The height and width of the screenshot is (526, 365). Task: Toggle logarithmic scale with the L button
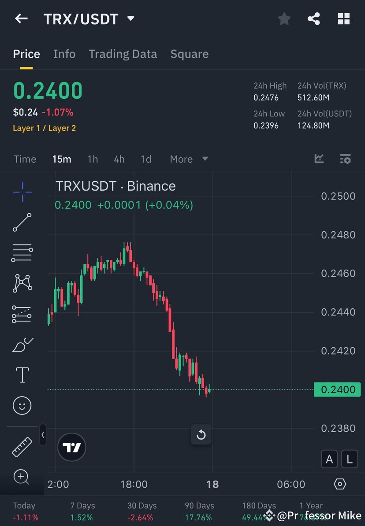click(x=349, y=459)
